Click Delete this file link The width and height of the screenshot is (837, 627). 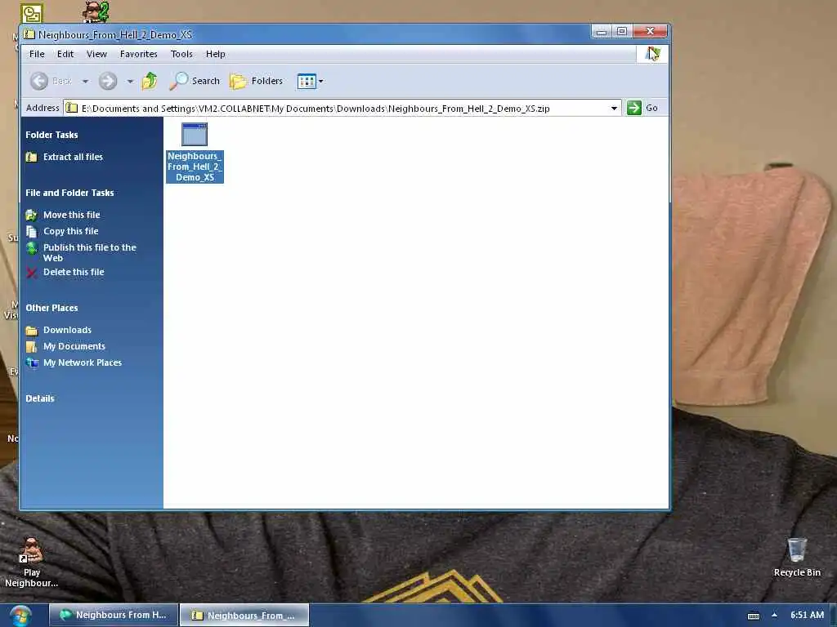[74, 272]
